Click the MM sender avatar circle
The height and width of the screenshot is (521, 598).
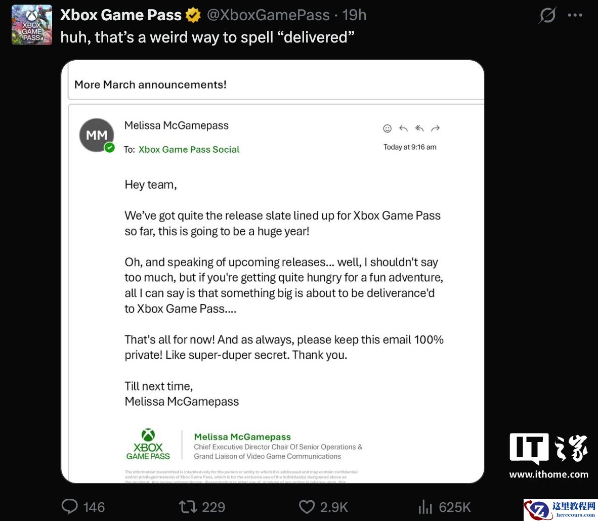pos(97,135)
